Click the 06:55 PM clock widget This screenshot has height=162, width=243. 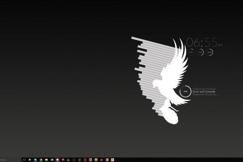coord(204,42)
